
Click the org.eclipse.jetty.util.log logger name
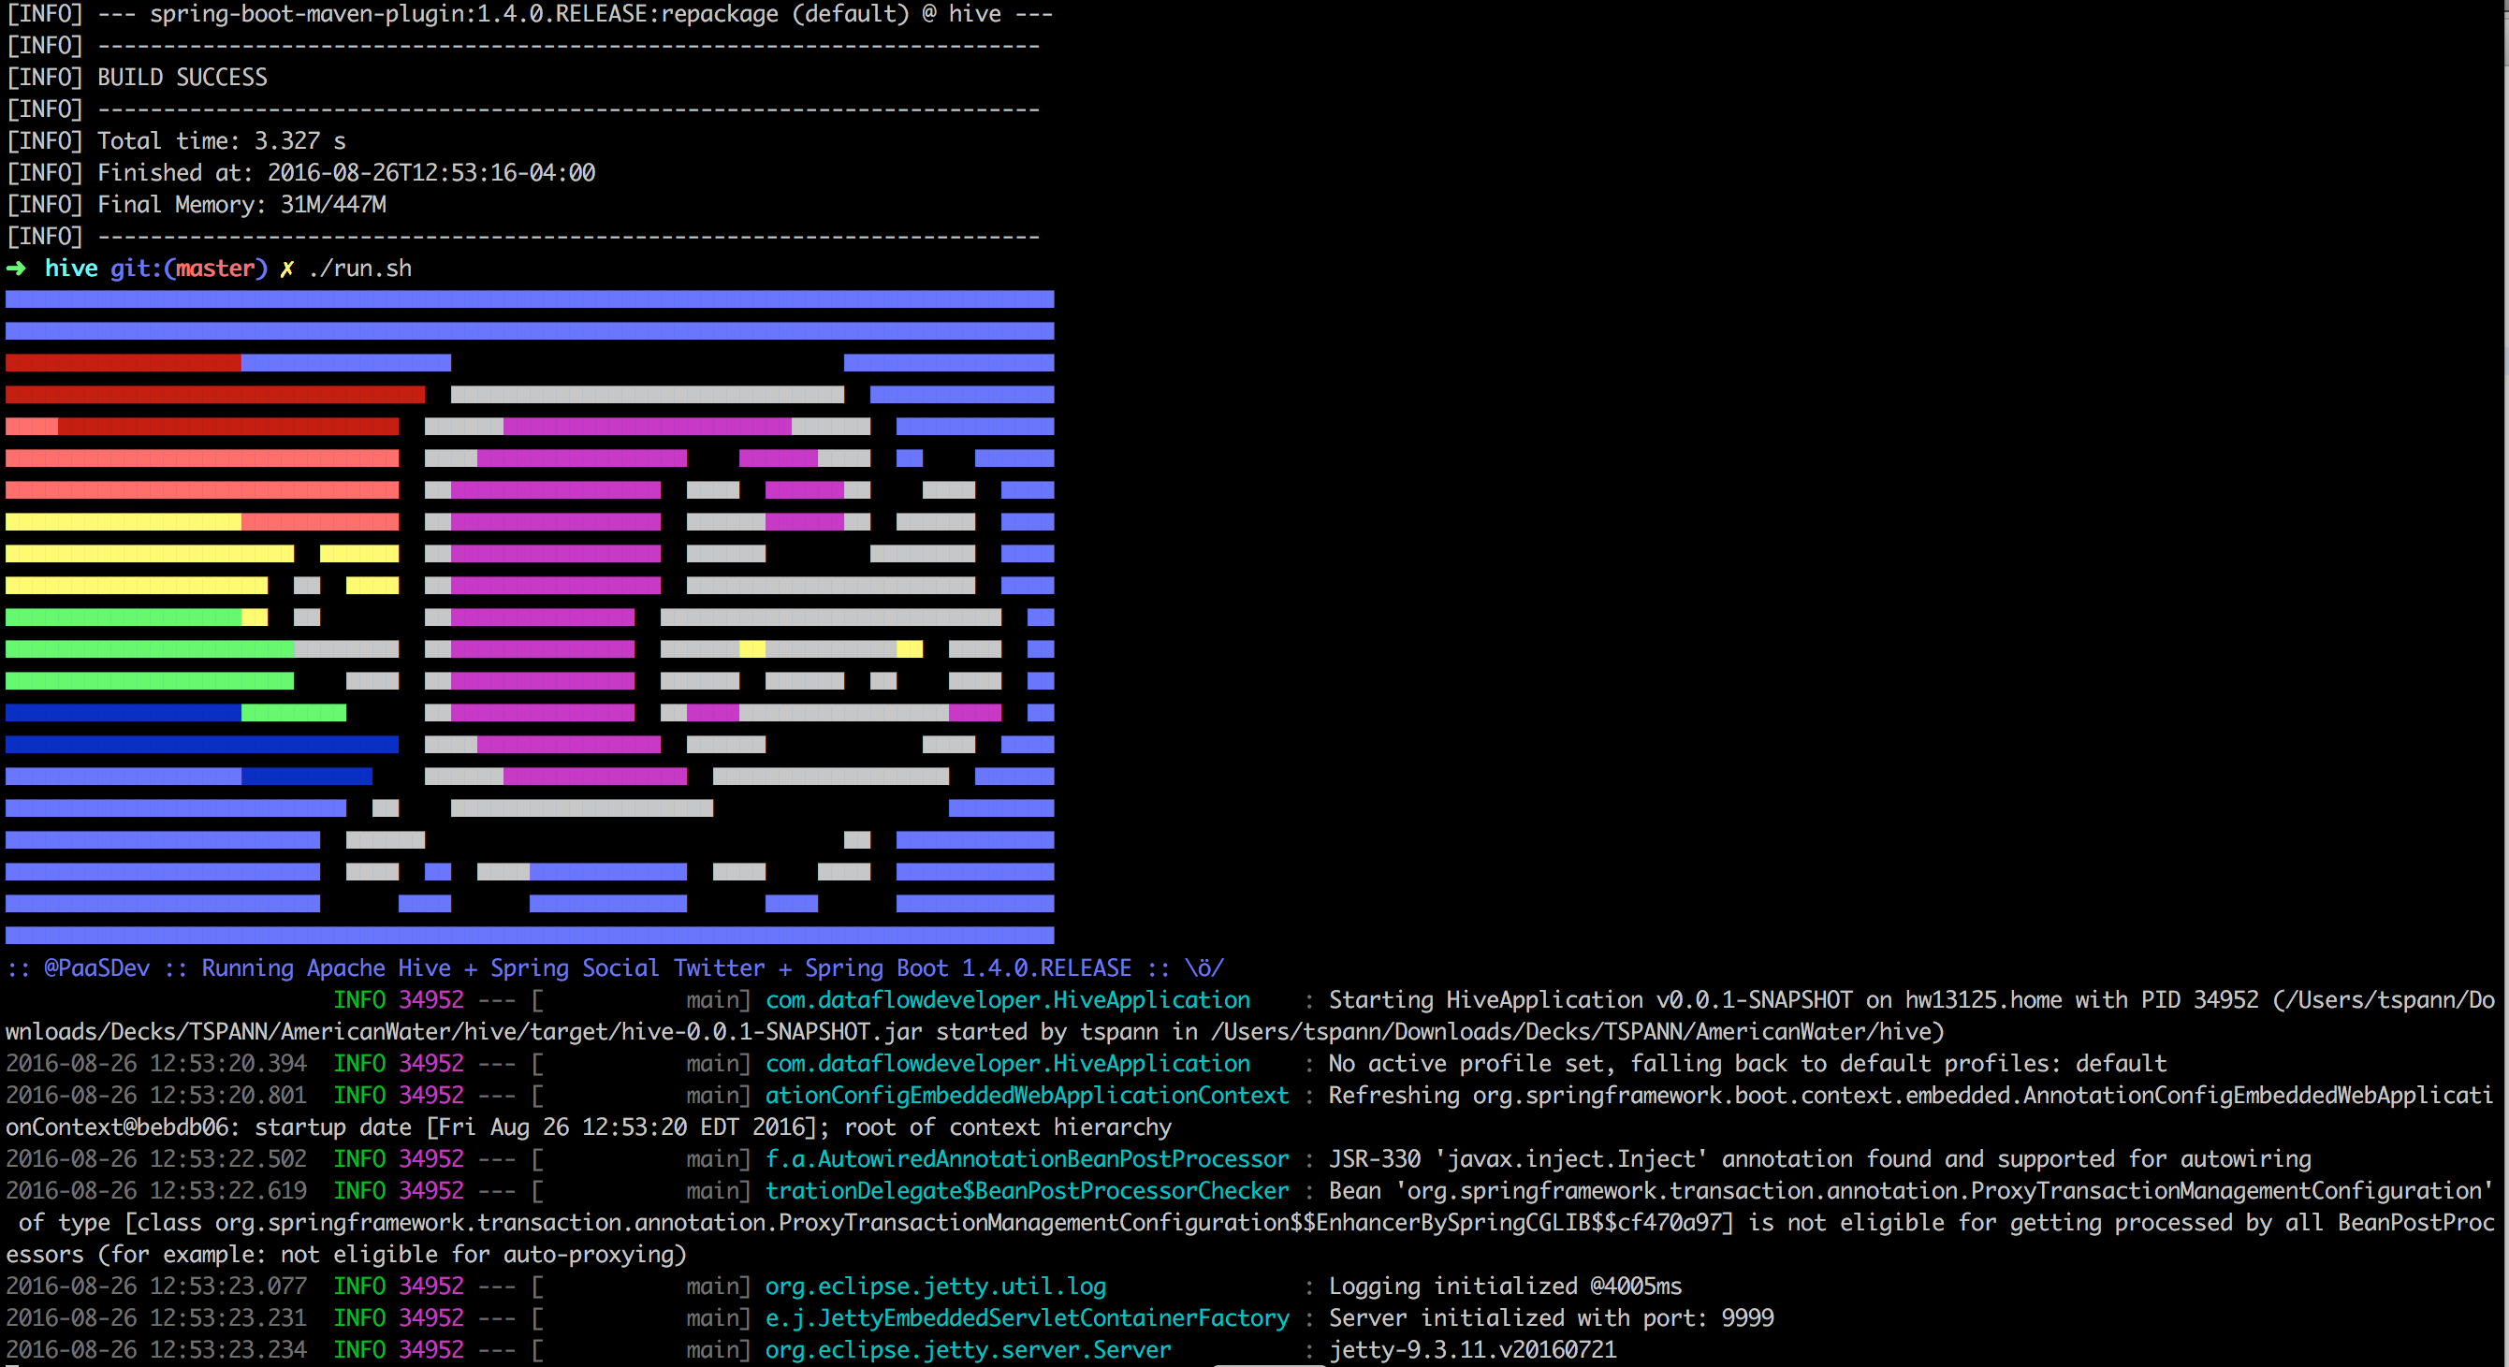point(935,1287)
